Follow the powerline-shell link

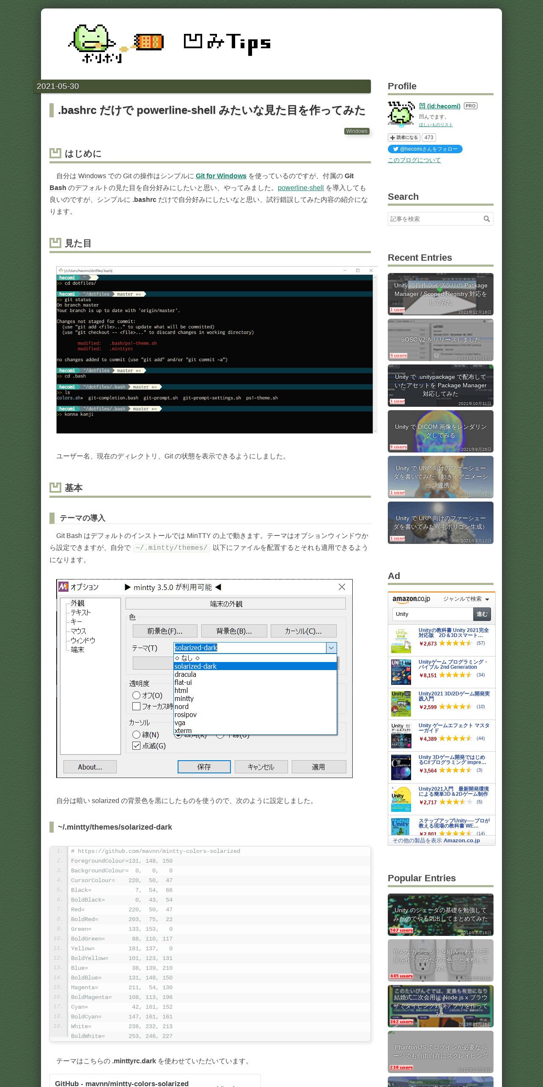(x=301, y=188)
